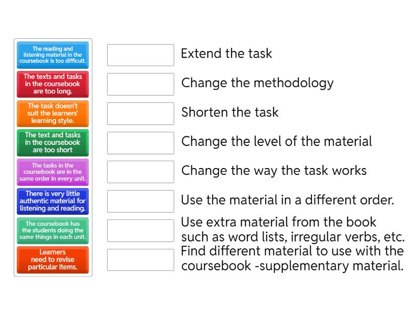Click the answer box beside 'Use extra material from the book'
The image size is (420, 315).
pos(140,230)
